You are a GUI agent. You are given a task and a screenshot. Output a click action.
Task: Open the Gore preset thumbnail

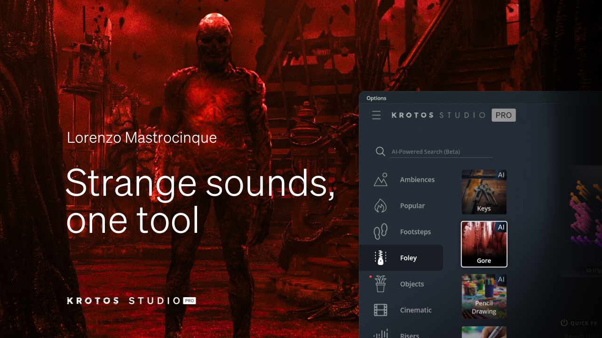click(484, 244)
